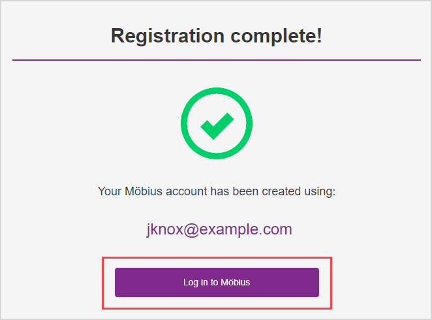Click the "@" symbol in the email

click(191, 229)
